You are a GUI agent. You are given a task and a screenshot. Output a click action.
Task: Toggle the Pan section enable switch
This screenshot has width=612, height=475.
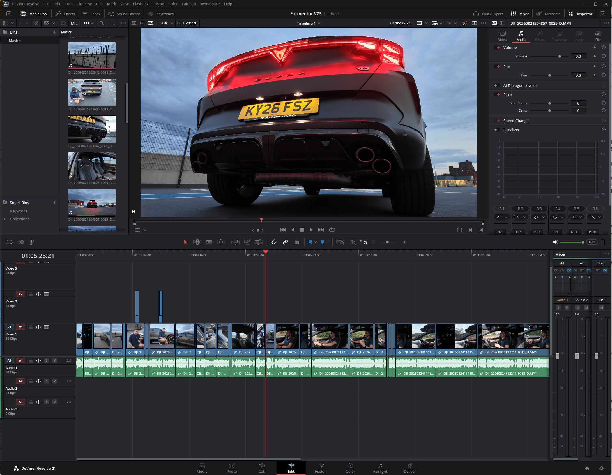coord(497,66)
